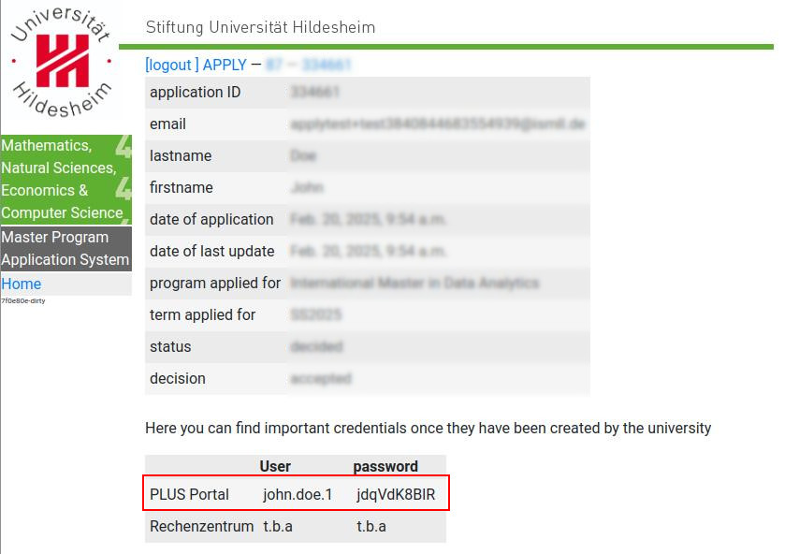Click the 'password' column header
The image size is (799, 554).
pyautogui.click(x=385, y=466)
